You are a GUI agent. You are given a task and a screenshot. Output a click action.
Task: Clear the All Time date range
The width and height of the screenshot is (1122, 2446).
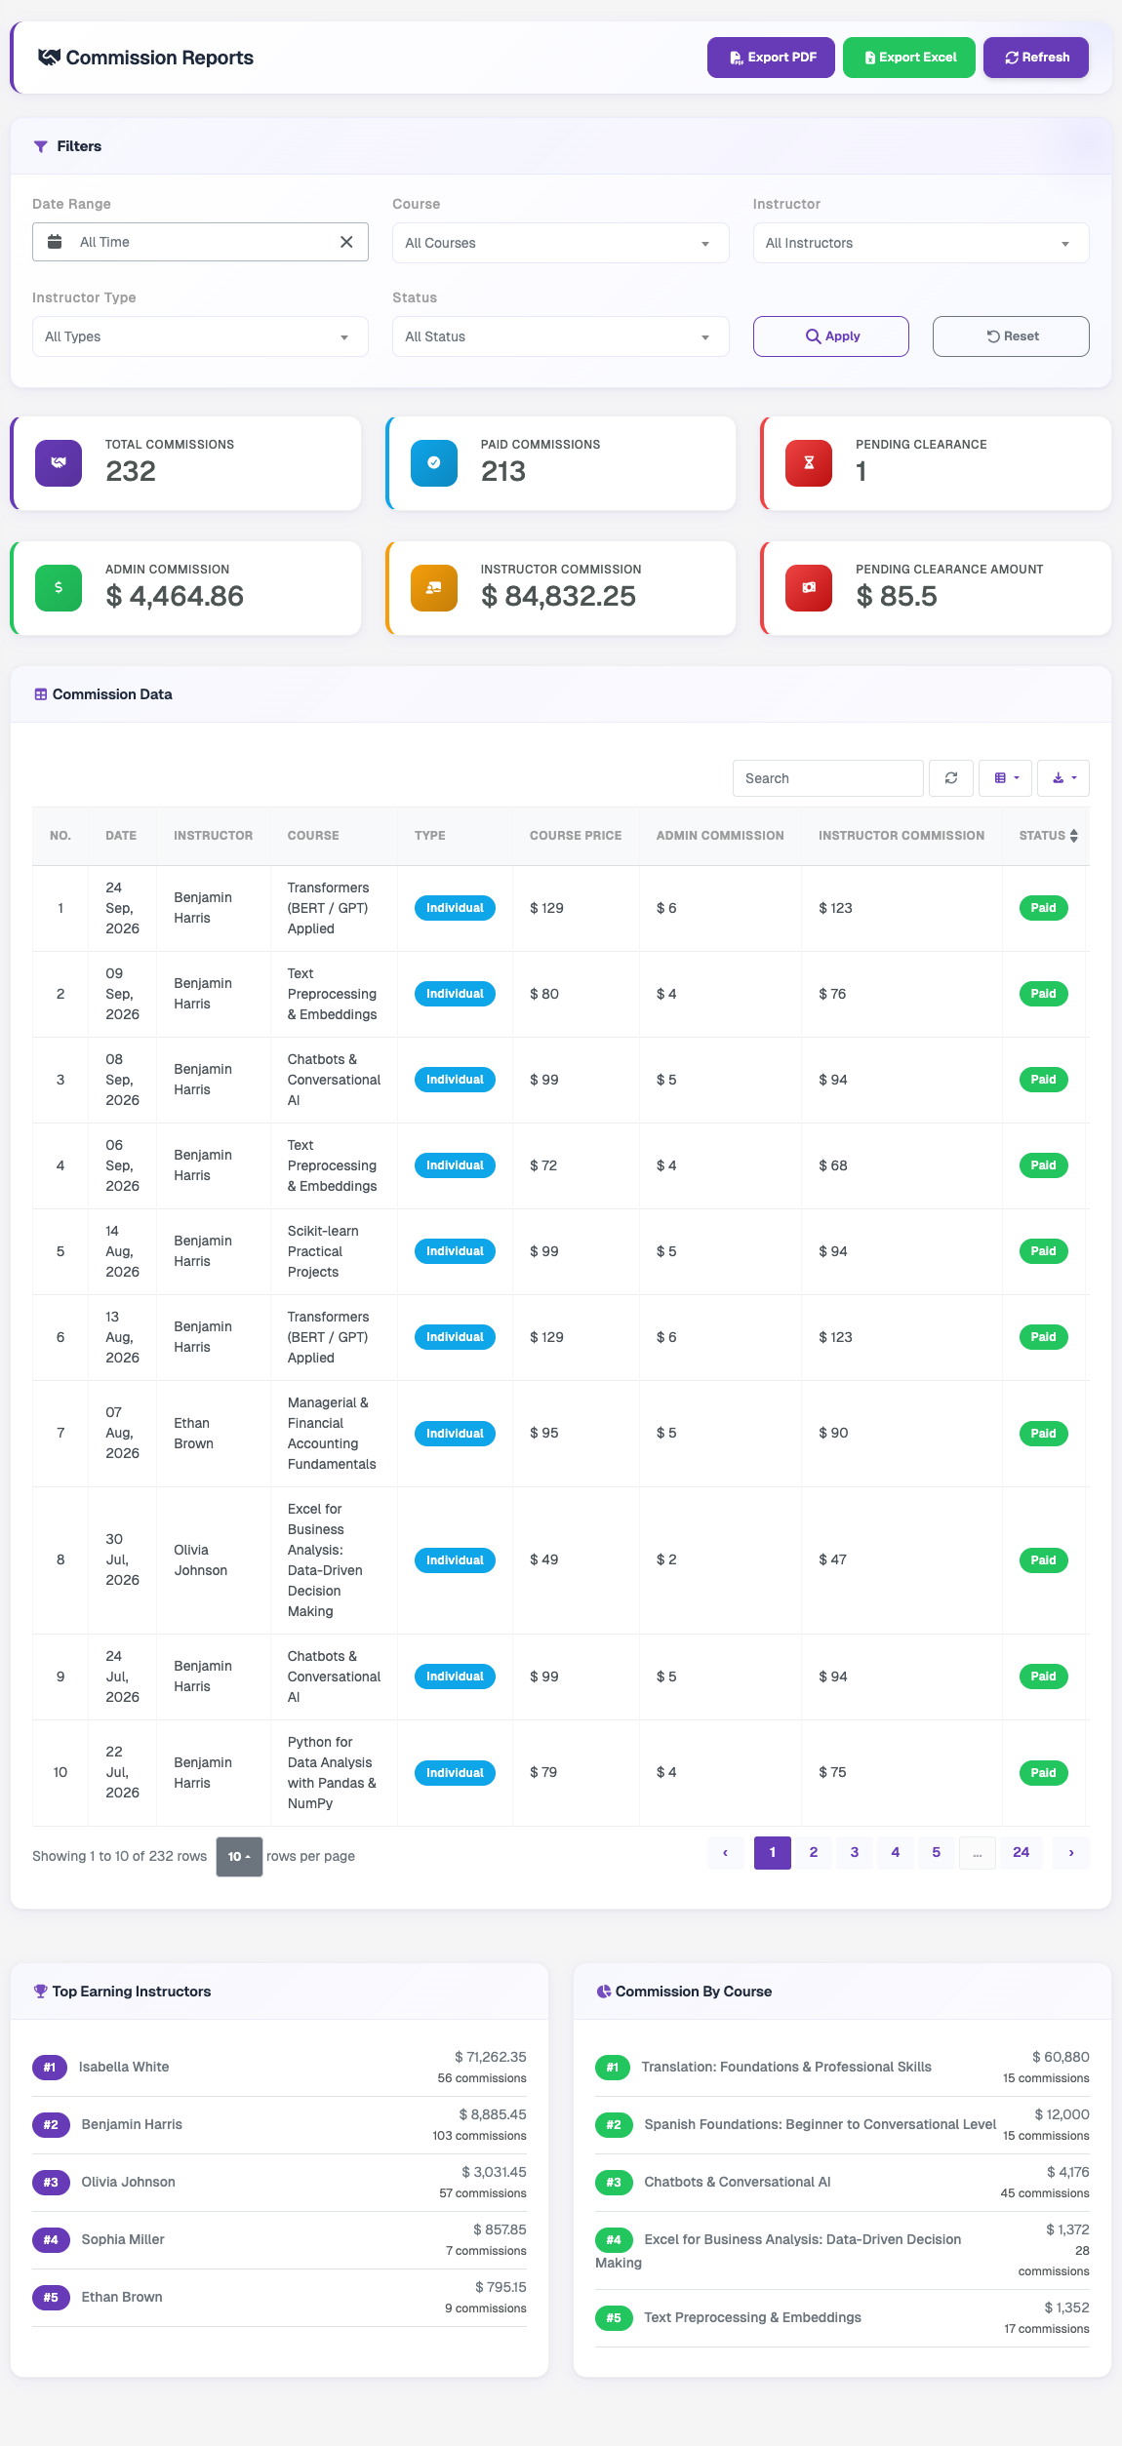pos(346,242)
